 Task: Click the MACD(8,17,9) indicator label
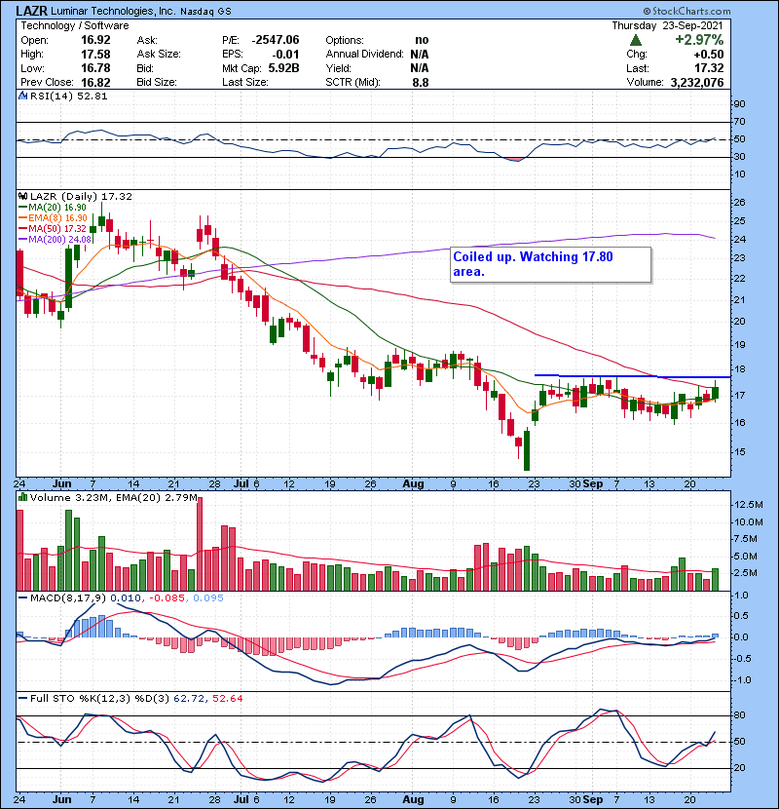pyautogui.click(x=68, y=598)
